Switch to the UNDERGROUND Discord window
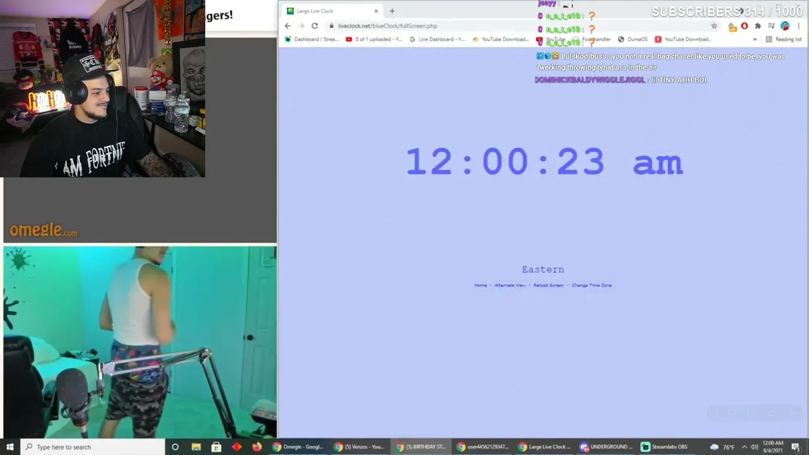The width and height of the screenshot is (809, 455). [x=605, y=447]
